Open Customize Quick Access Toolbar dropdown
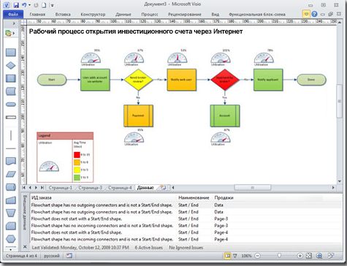This screenshot has width=347, height=266. point(52,5)
